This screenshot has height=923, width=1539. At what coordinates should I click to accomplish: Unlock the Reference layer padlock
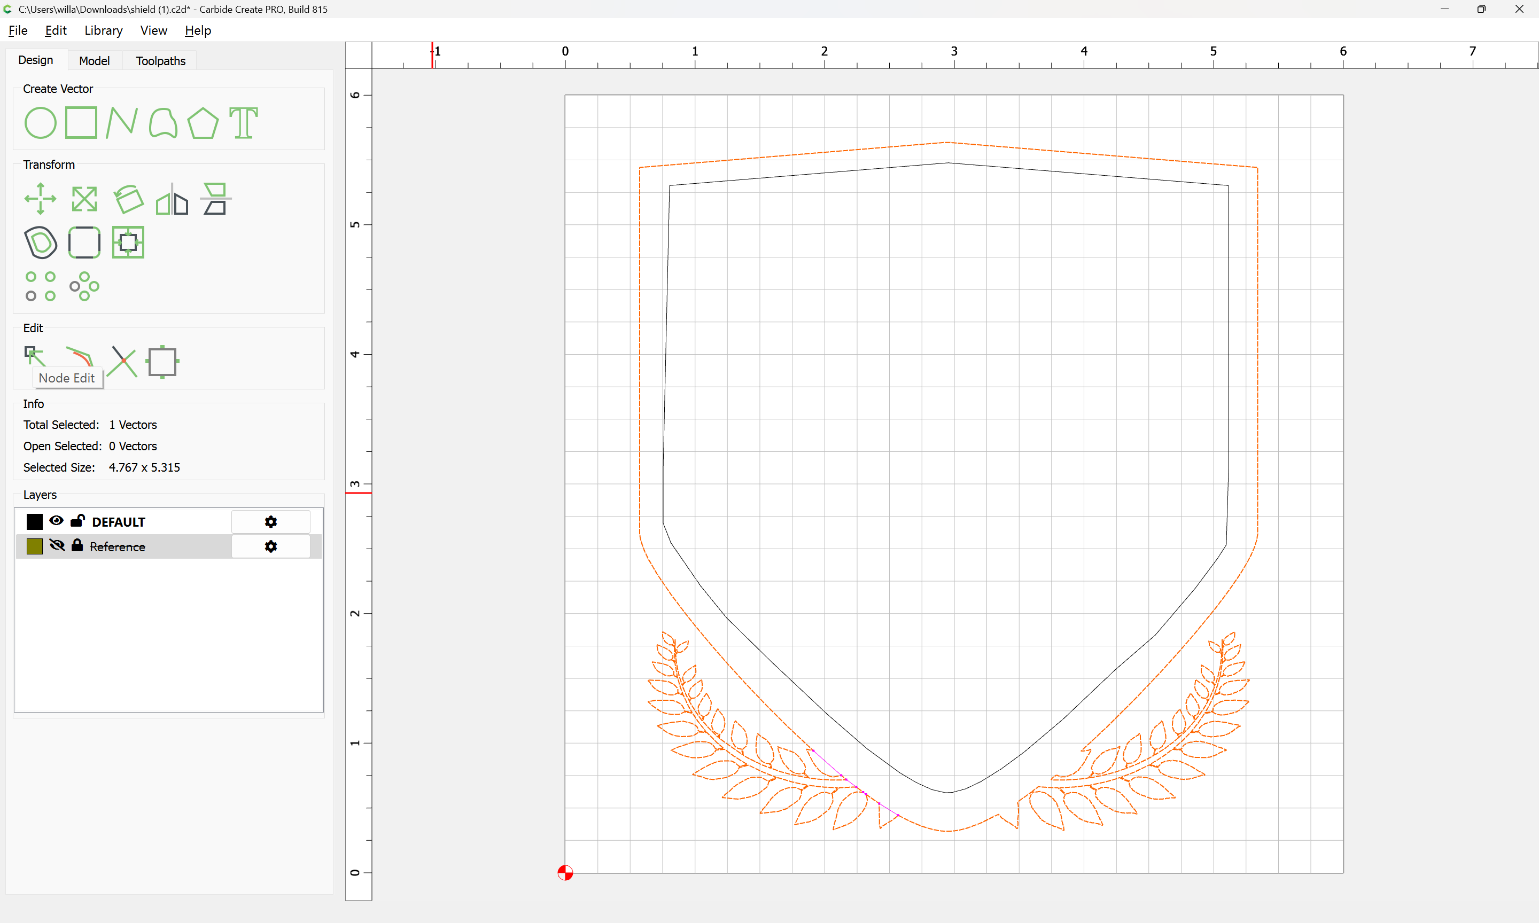[77, 545]
